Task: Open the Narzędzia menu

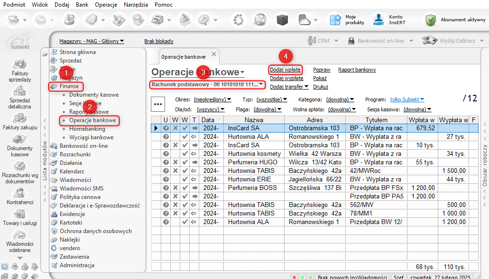Action: (136, 5)
